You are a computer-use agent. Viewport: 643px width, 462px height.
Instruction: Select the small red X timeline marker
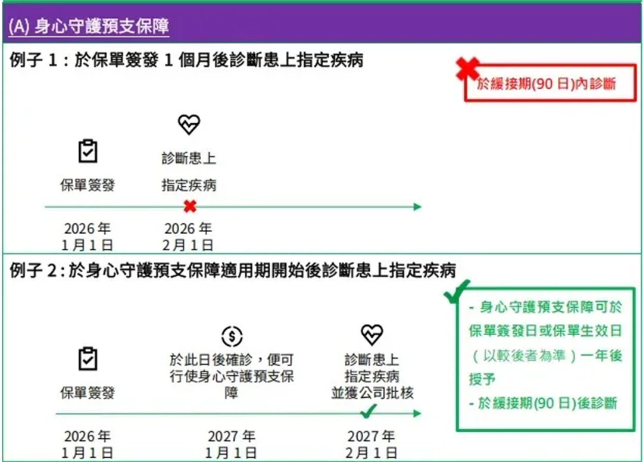[x=190, y=207]
